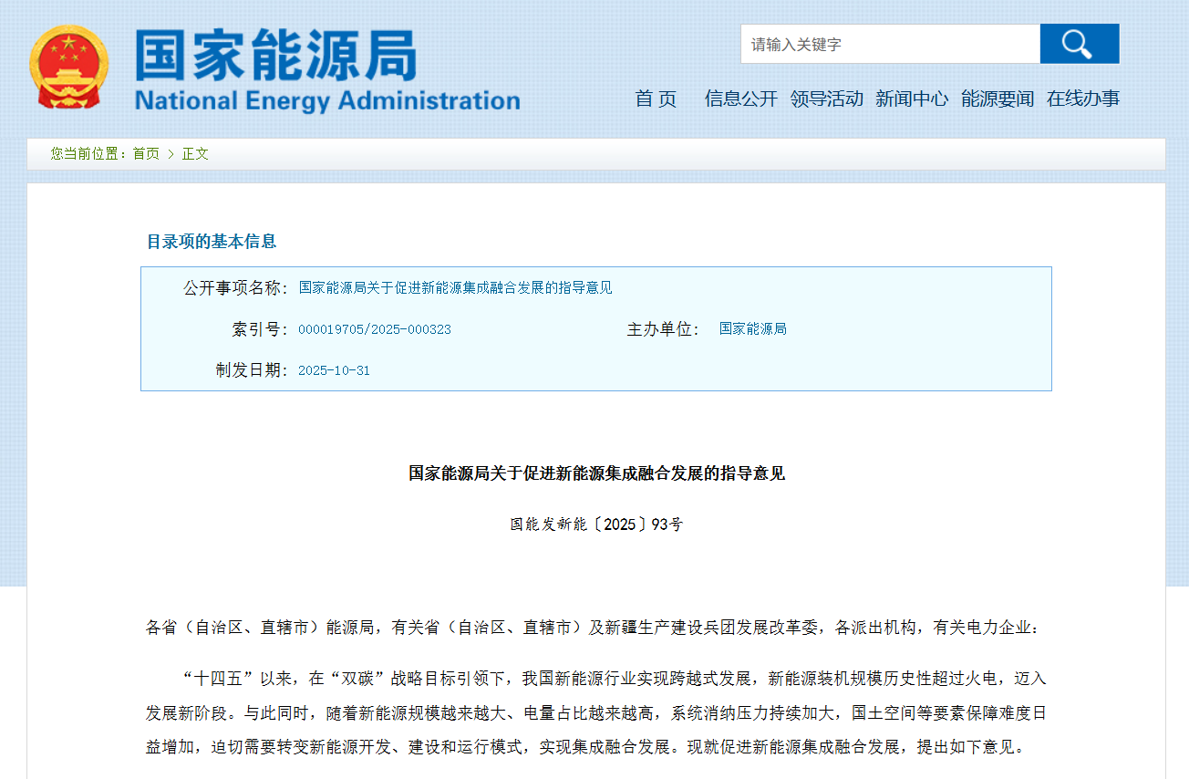
Task: Open the 新闻中心 navigation section
Action: coord(912,99)
